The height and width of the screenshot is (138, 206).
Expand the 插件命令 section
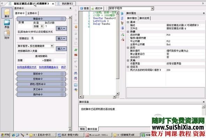[41, 94]
